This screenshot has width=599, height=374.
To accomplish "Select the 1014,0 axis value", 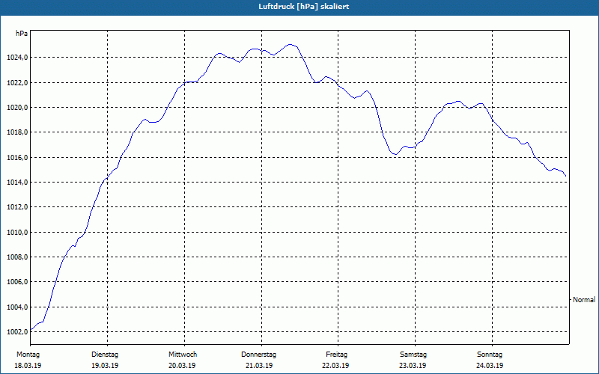I will 17,183.
